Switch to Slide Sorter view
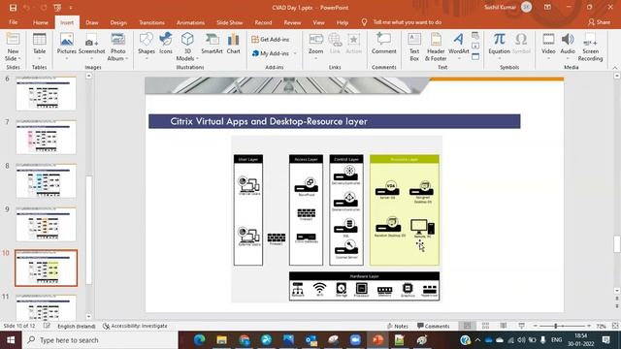This screenshot has height=349, width=621. [485, 326]
